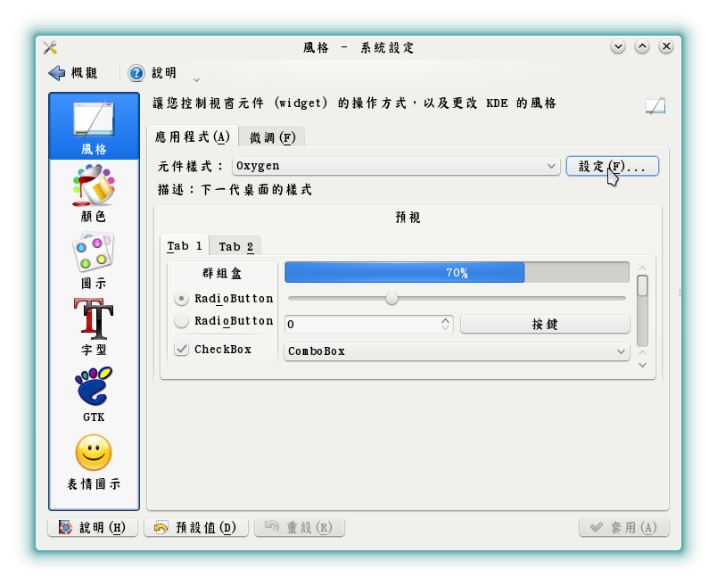Image resolution: width=717 pixels, height=586 pixels.
Task: Click the 預視 preview heading
Action: 408,217
